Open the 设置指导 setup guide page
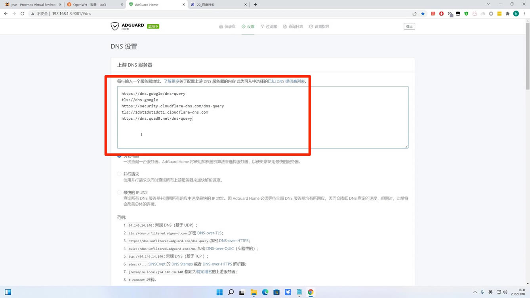This screenshot has width=530, height=298. click(319, 27)
